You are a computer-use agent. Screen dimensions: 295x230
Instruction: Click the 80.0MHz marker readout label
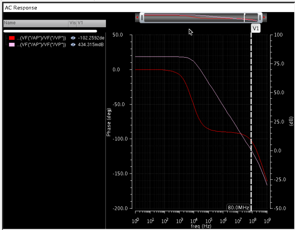click(x=238, y=208)
